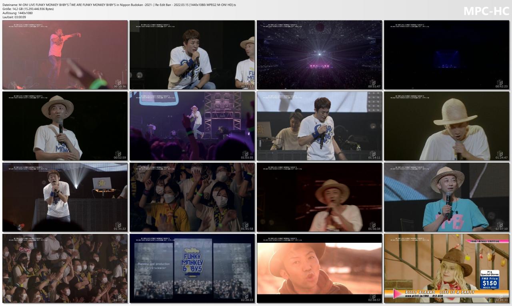This screenshot has height=306, width=512.
Task: Select the thumbnail at timestamp 02:38:57
Action: coord(319,268)
